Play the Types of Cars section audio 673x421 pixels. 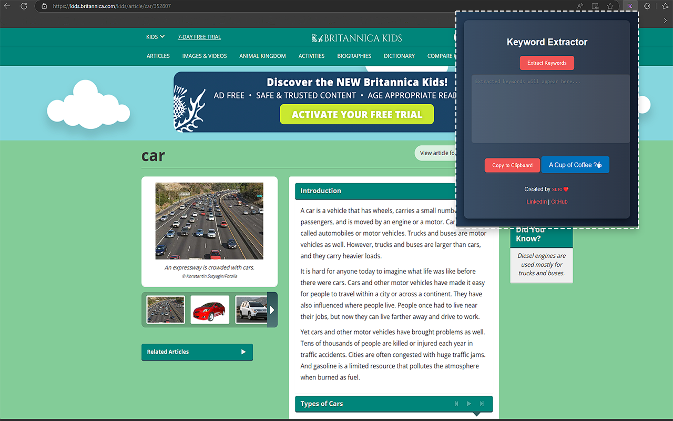(469, 404)
